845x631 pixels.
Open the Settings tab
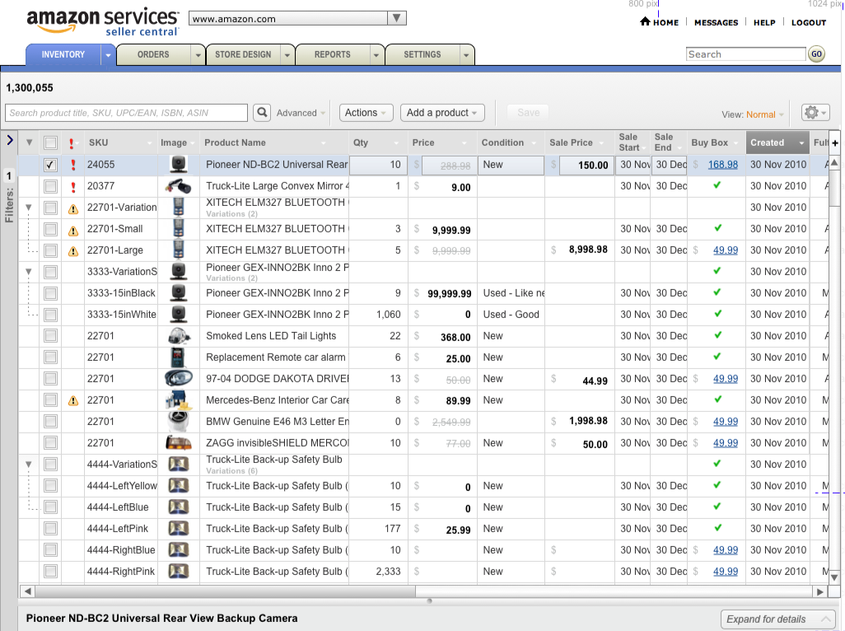422,54
